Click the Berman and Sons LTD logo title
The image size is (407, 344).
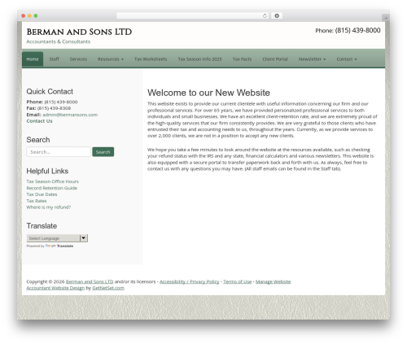click(79, 32)
